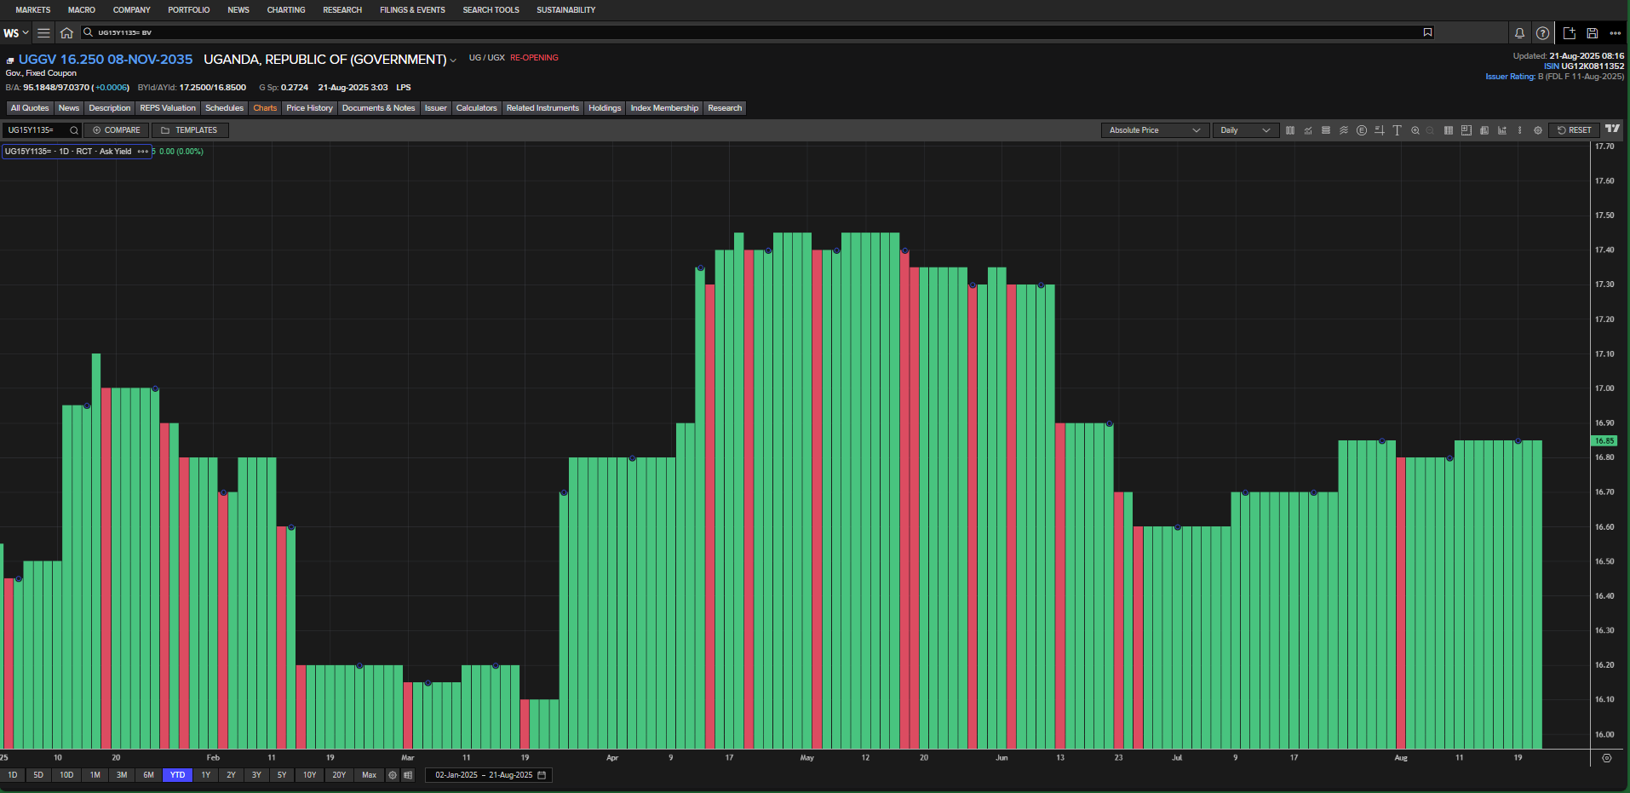Screen dimensions: 1630x793
Task: Go to the Home icon
Action: click(x=66, y=33)
